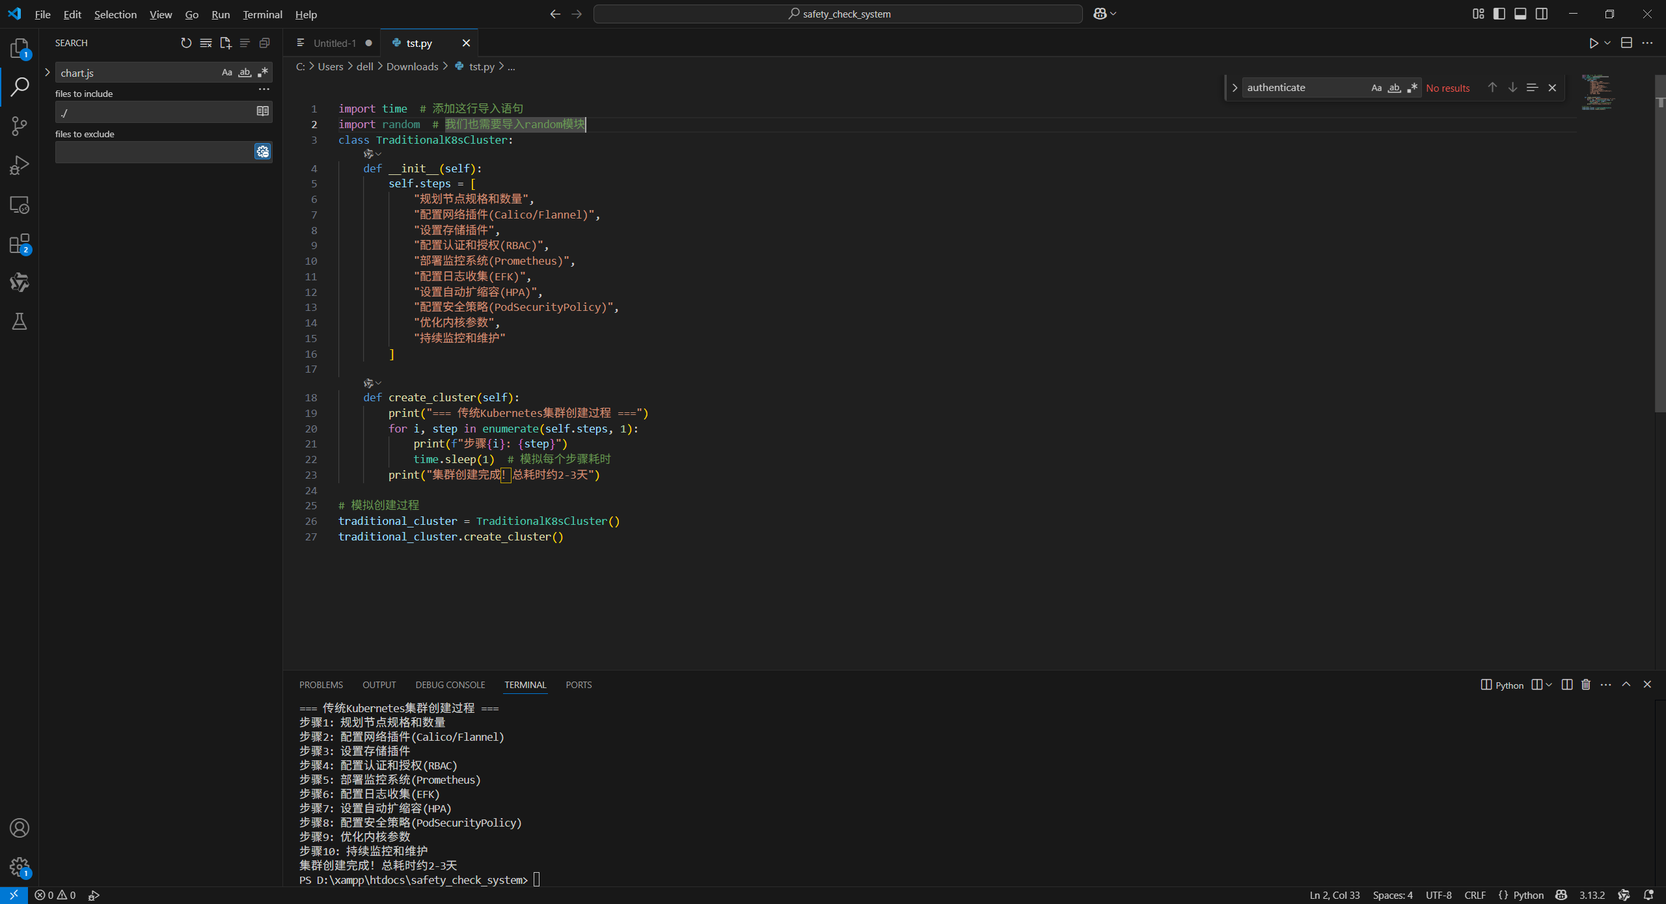Toggle Find in Selection
This screenshot has width=1666, height=904.
point(1532,87)
